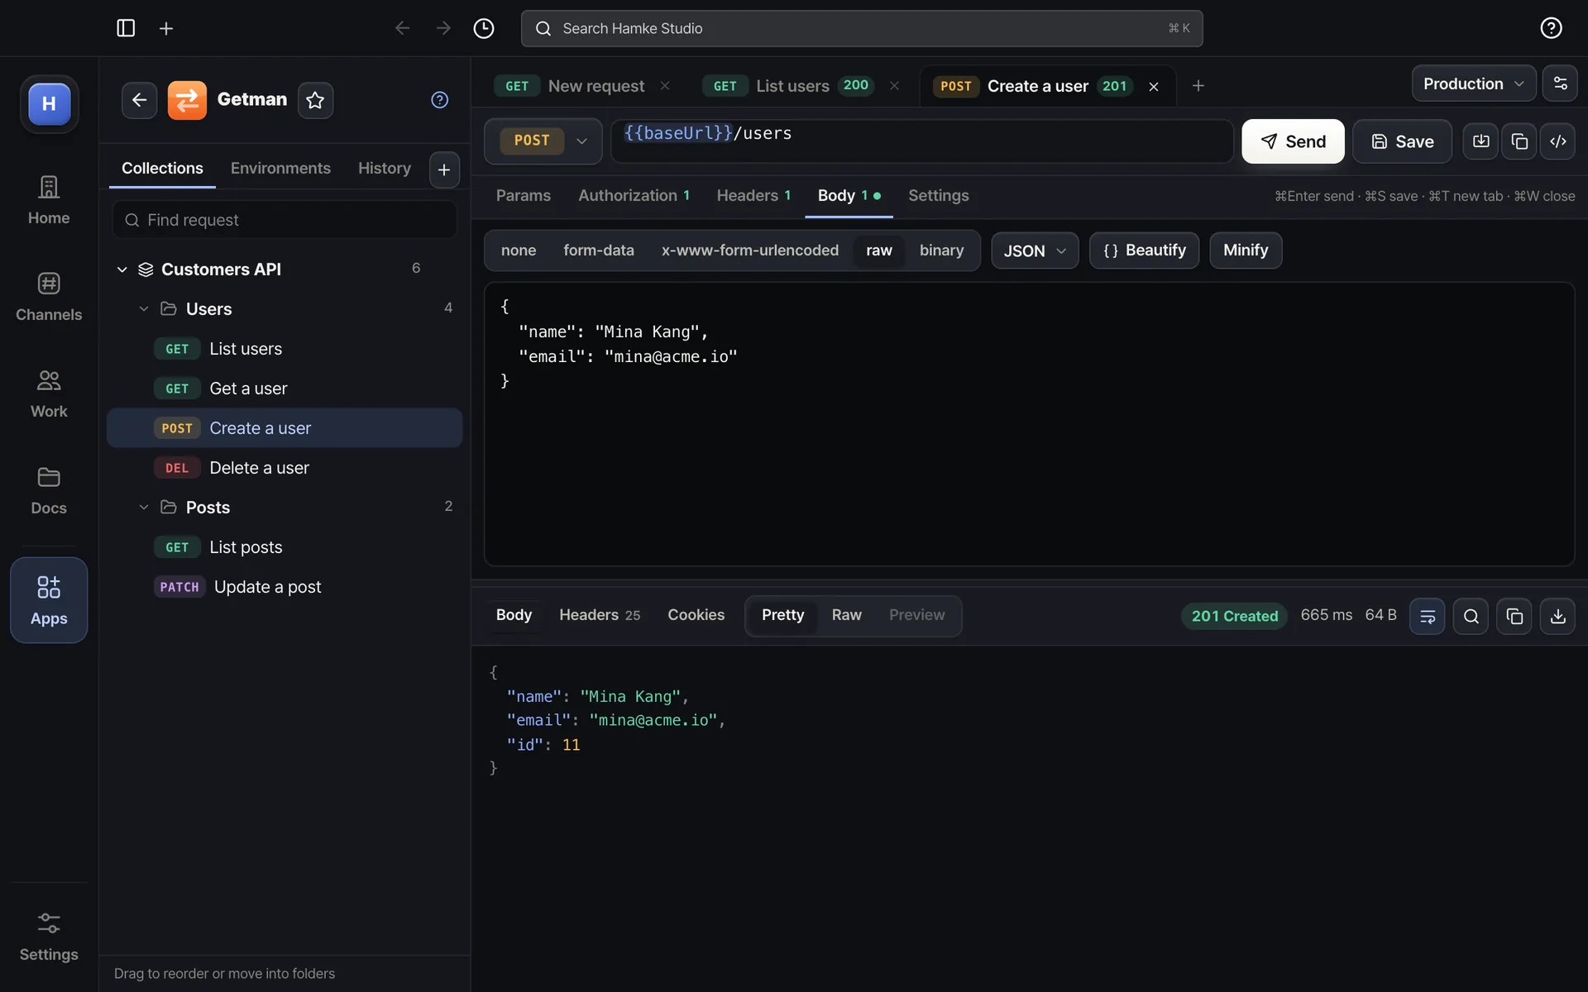Switch response view to Raw
The width and height of the screenshot is (1588, 992).
pyautogui.click(x=846, y=615)
